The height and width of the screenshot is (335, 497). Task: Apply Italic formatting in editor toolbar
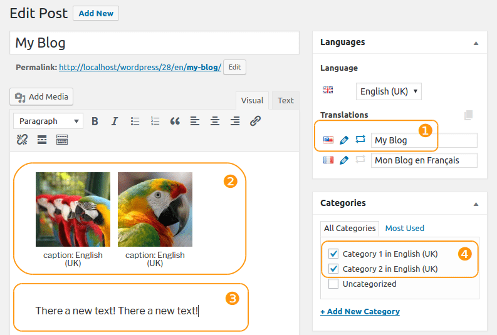[x=115, y=121]
